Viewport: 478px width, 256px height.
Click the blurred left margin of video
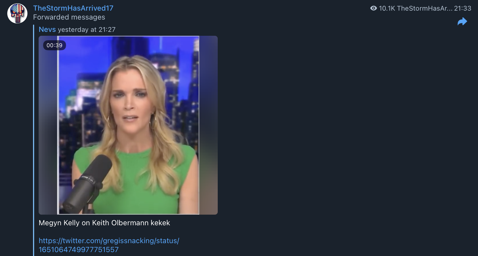[x=48, y=125]
